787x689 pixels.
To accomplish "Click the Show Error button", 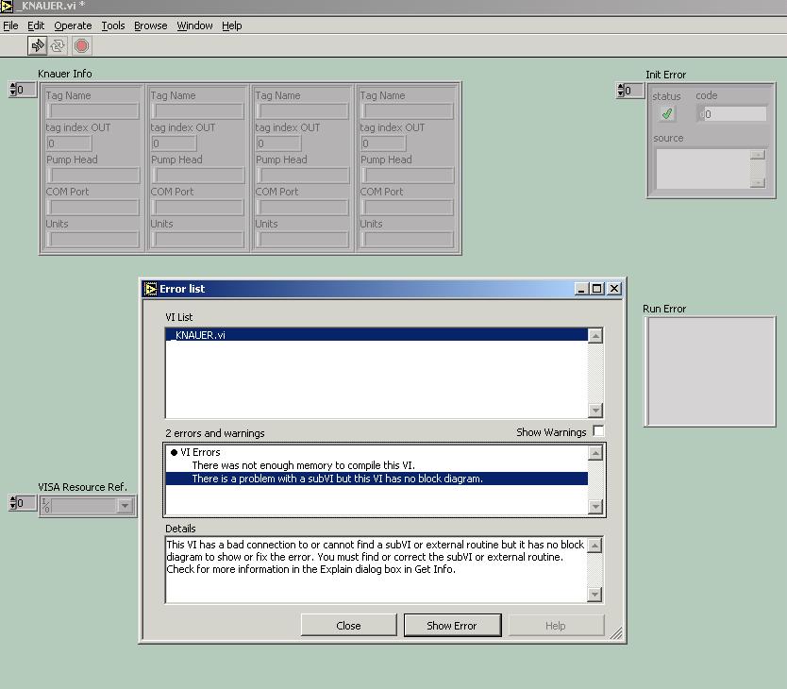I will click(x=452, y=625).
